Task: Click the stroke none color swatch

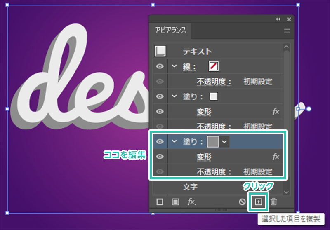Action: pyautogui.click(x=214, y=66)
